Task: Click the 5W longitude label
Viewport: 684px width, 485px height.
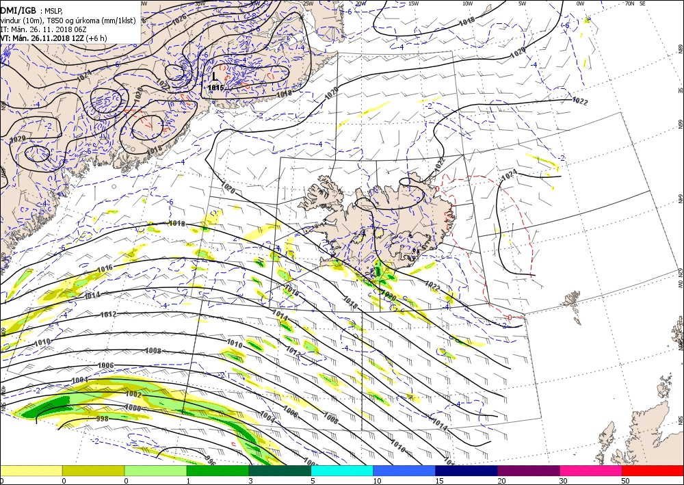Action: pos(522,4)
